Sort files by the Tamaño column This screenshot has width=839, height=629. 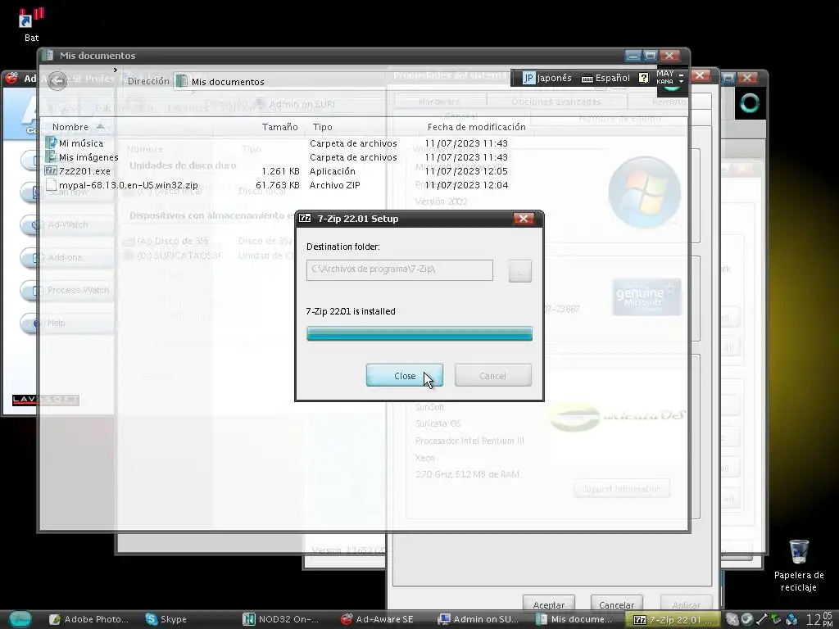point(280,127)
